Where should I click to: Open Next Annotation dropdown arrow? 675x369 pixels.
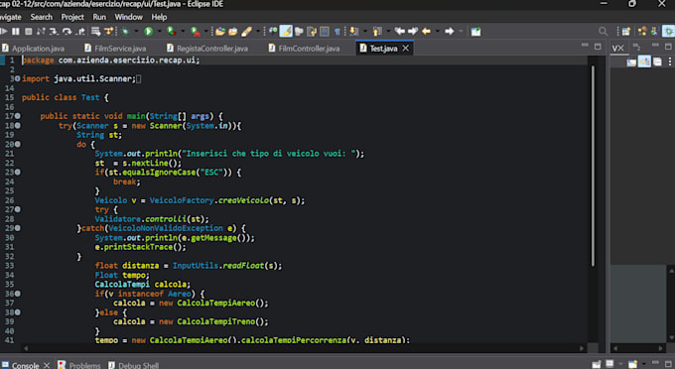[x=365, y=32]
